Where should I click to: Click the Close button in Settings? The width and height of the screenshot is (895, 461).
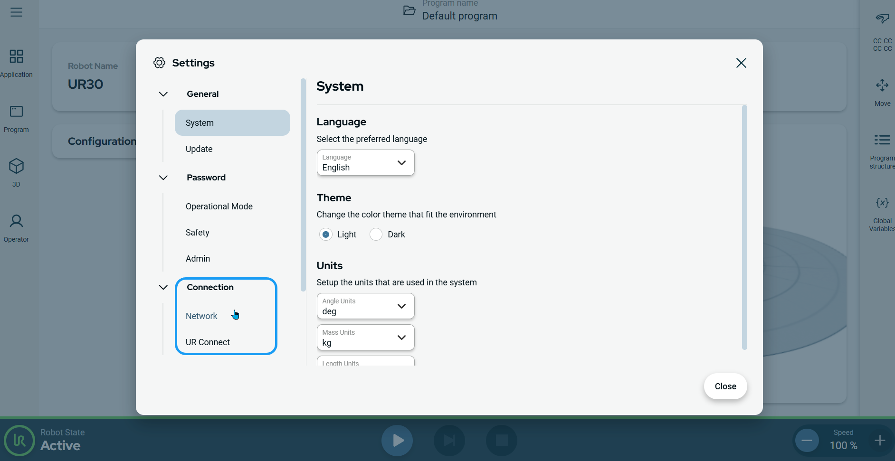[725, 386]
